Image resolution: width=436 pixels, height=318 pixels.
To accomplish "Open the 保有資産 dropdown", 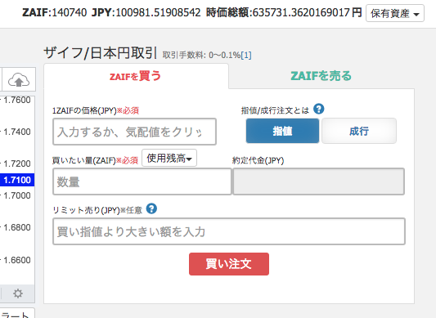I will click(395, 13).
